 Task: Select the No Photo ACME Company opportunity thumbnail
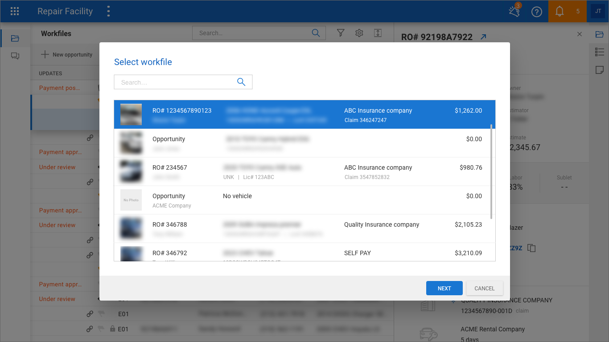tap(131, 200)
